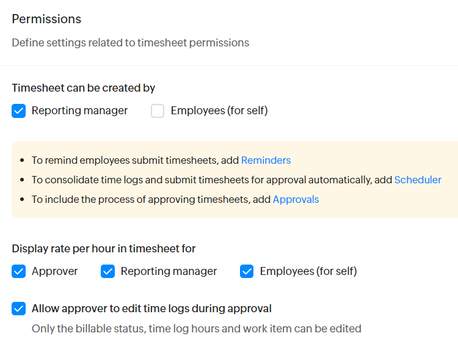Follow the Approvals link

tap(296, 199)
